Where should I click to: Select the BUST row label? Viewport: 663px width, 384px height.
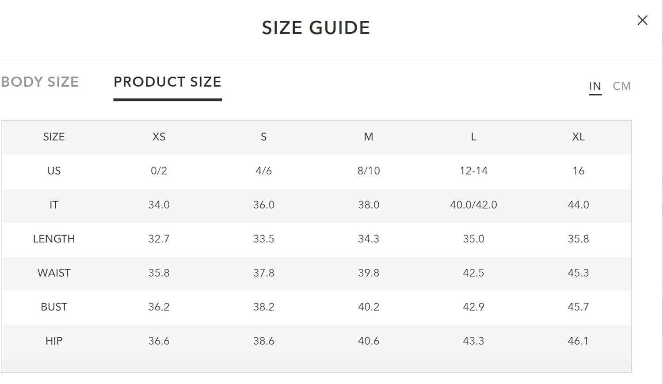pos(54,307)
